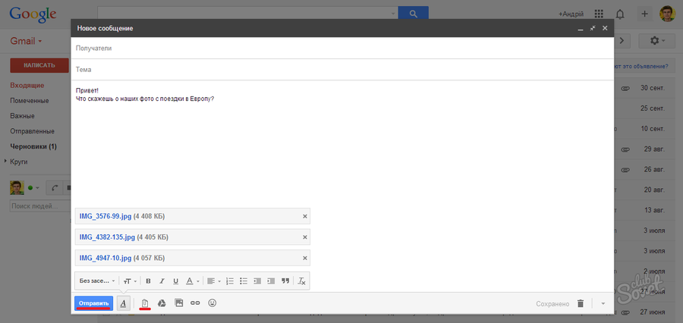The image size is (683, 323).
Task: Open attachment IMG_3576-99.jpg link
Action: point(106,216)
